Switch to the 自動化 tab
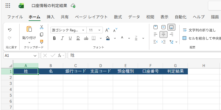 point(180,17)
